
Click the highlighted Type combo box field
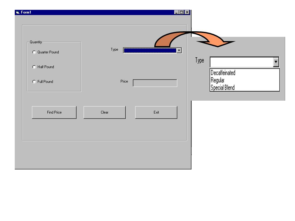click(150, 50)
